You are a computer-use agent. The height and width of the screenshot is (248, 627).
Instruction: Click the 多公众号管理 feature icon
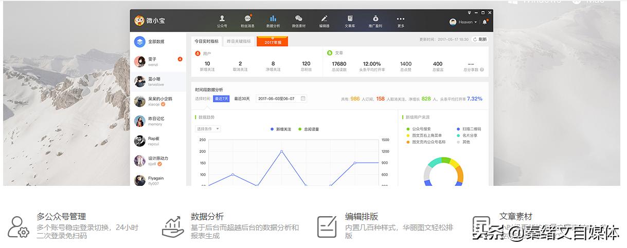coord(19,227)
